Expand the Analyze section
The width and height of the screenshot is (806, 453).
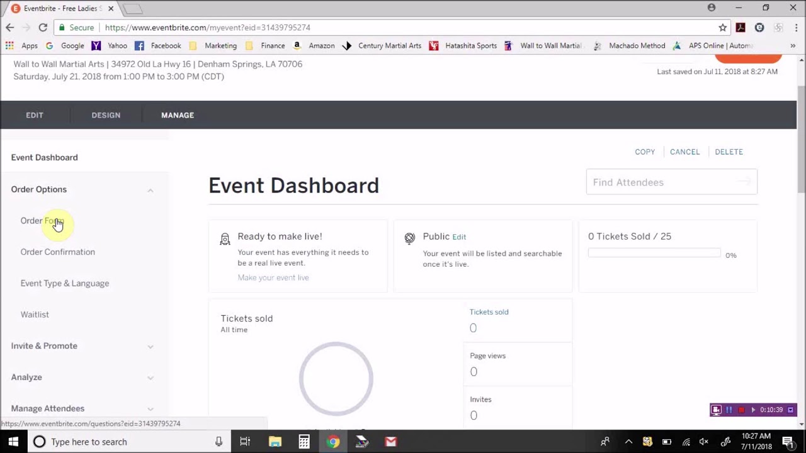tap(150, 377)
